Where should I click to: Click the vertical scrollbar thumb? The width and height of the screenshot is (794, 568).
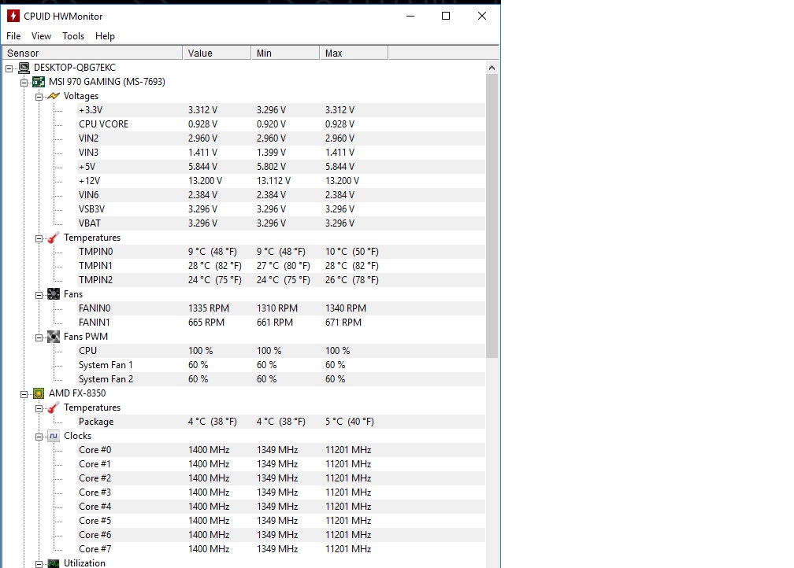[492, 216]
